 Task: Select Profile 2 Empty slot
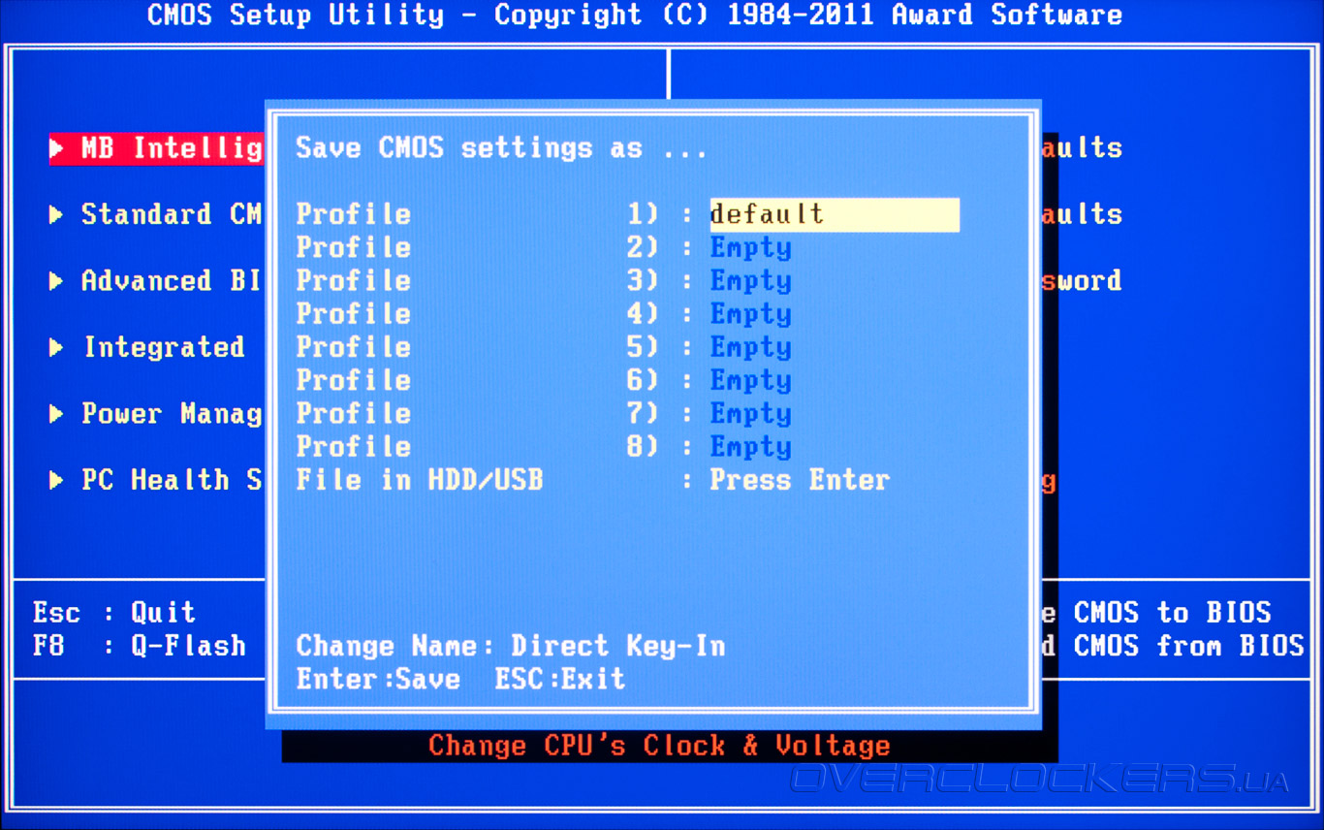pos(751,248)
